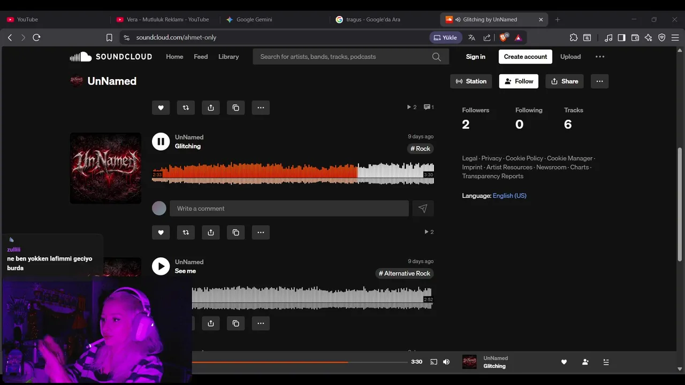
Task: Open the Cast to device icon in player
Action: click(x=433, y=362)
